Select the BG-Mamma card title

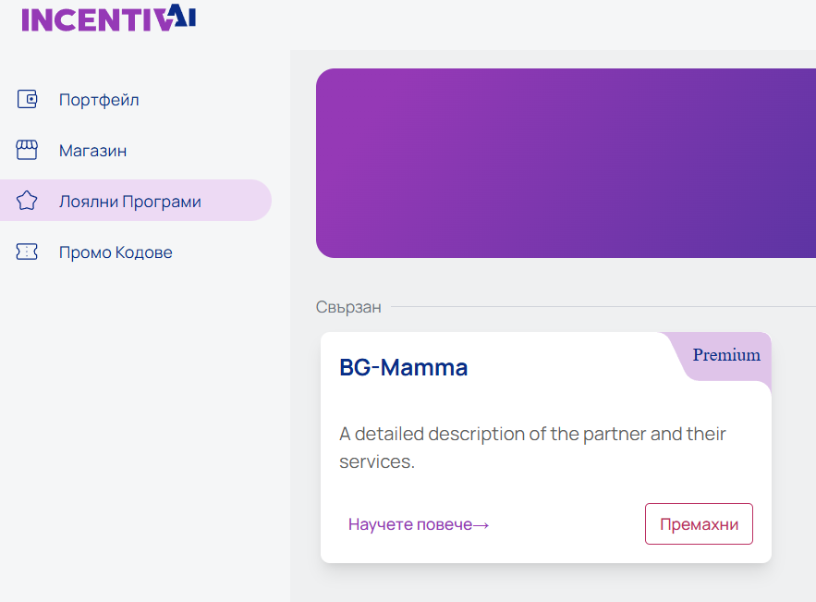403,368
